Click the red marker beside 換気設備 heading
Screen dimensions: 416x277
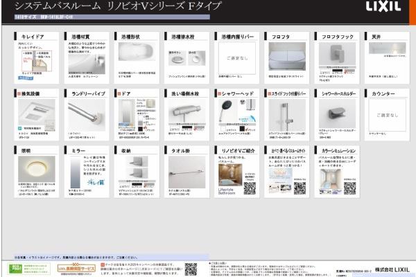[x=19, y=93]
